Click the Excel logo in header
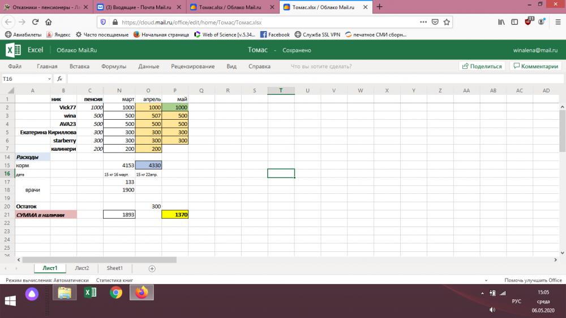This screenshot has height=318, width=566. pyautogui.click(x=13, y=50)
